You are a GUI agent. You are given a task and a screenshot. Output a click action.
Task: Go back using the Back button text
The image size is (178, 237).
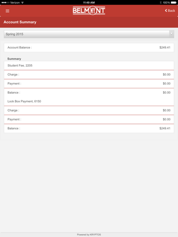[x=172, y=10]
